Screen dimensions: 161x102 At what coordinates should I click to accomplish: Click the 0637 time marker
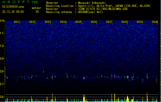(109, 22)
